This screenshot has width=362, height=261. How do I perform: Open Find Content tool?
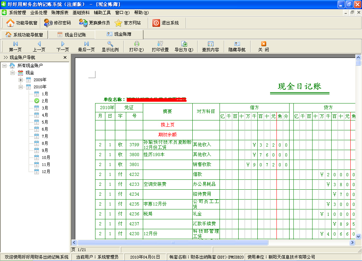pos(210,46)
